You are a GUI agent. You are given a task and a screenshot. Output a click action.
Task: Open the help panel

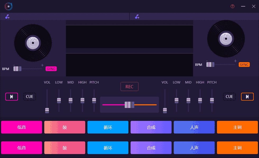(232, 6)
